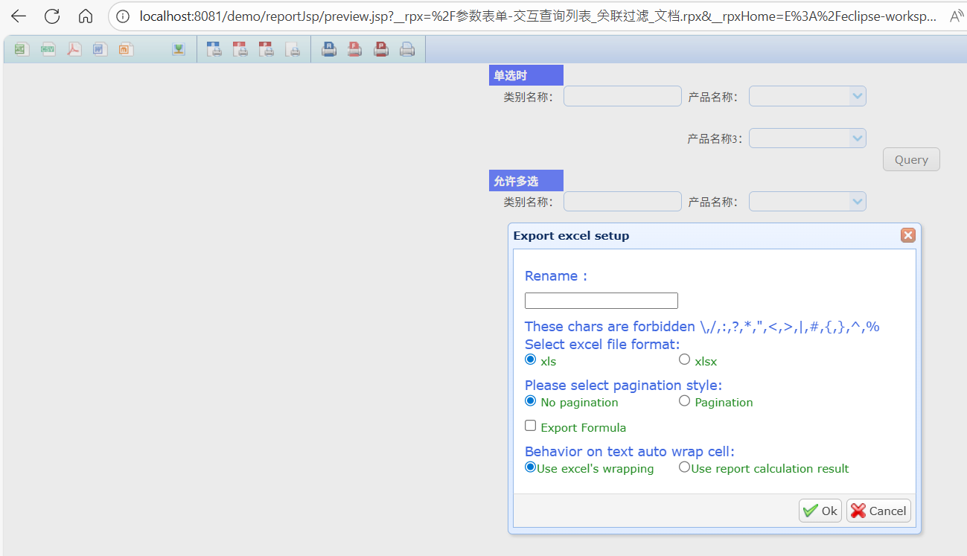967x556 pixels.
Task: Click the green download icon in the toolbar
Action: pyautogui.click(x=178, y=50)
